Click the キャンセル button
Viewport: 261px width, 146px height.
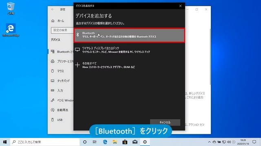[x=165, y=122]
